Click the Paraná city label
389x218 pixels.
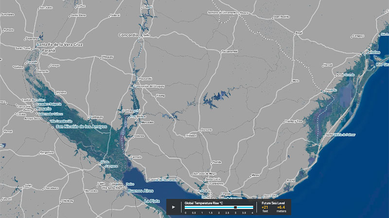[49, 50]
